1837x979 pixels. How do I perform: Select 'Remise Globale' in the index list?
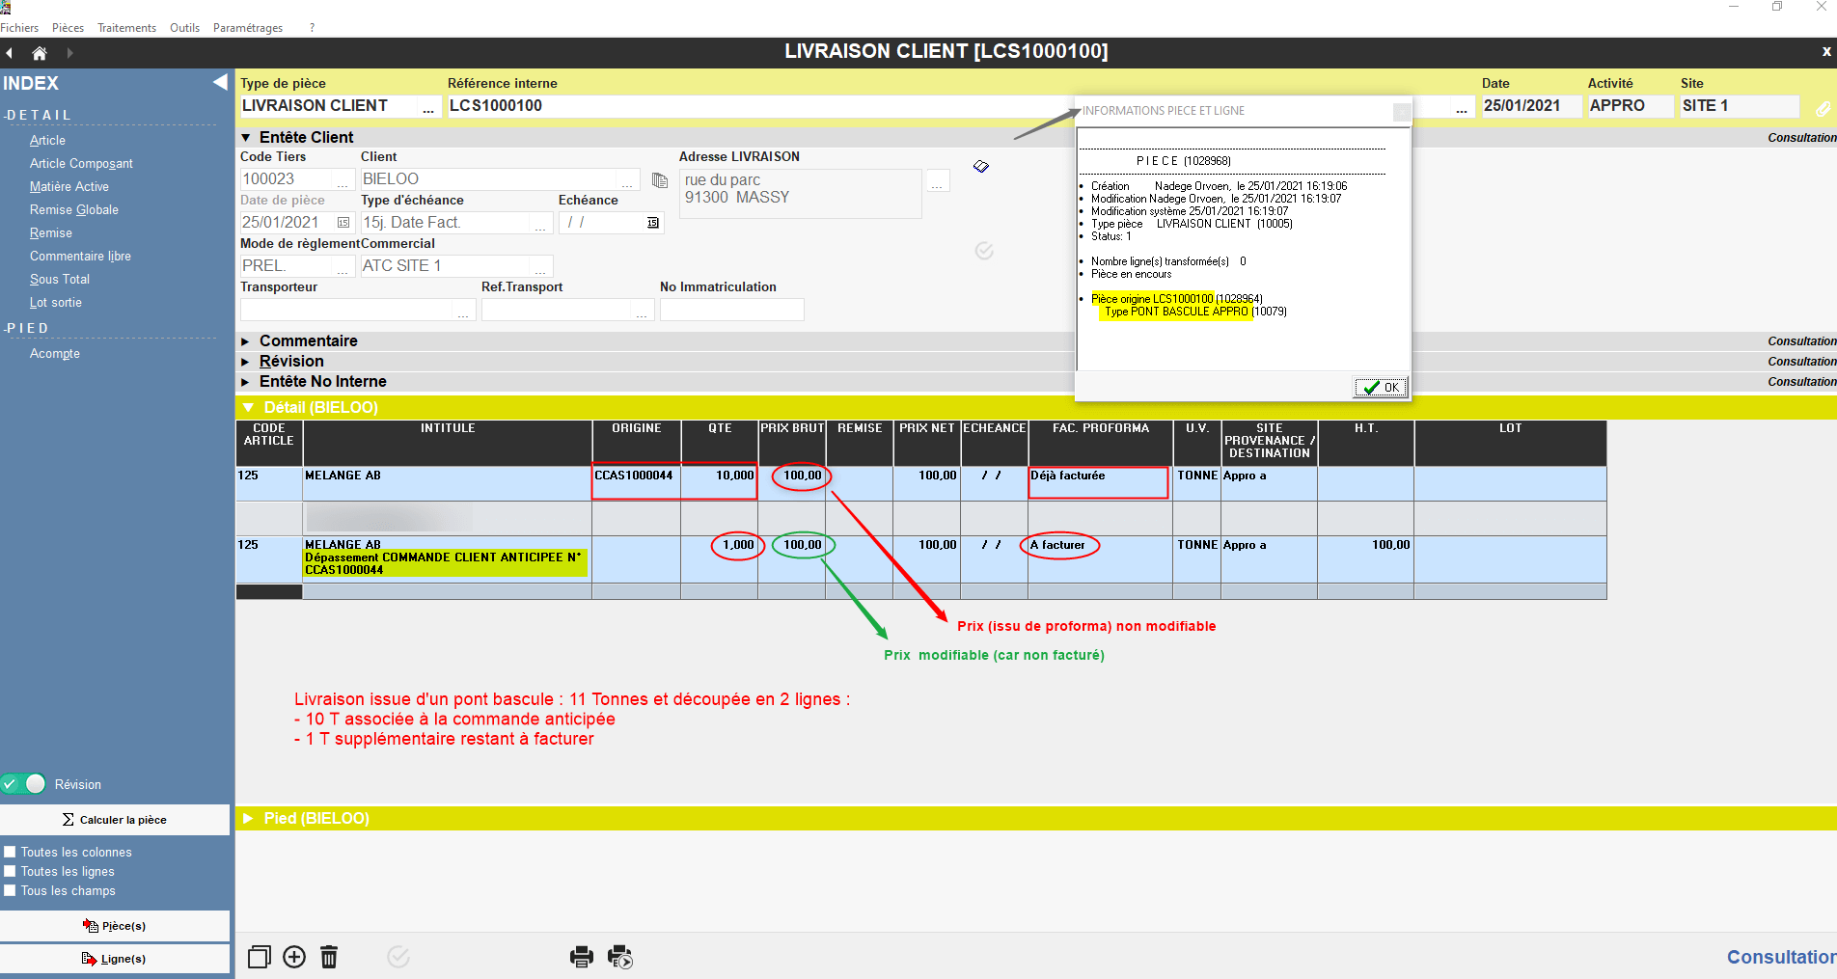click(x=74, y=209)
